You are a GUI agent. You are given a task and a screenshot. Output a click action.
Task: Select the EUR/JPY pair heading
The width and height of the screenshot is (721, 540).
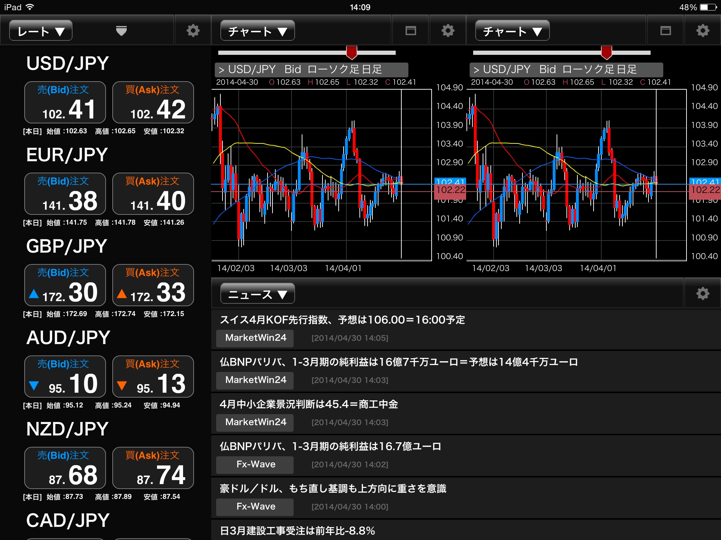coord(67,155)
